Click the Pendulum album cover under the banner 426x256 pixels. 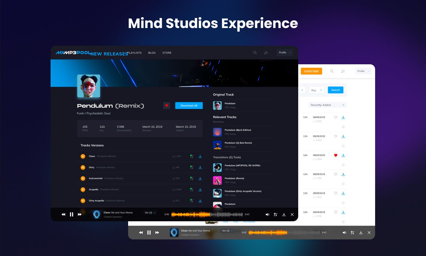[x=89, y=86]
